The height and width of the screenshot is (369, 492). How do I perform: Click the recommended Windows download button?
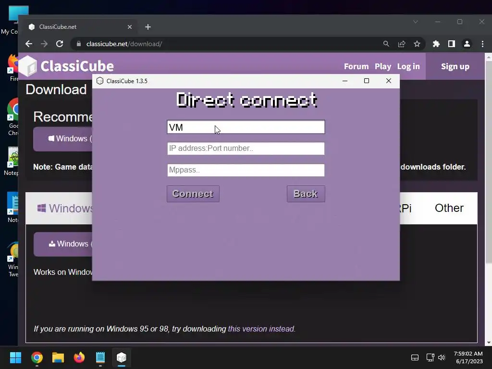click(x=63, y=139)
